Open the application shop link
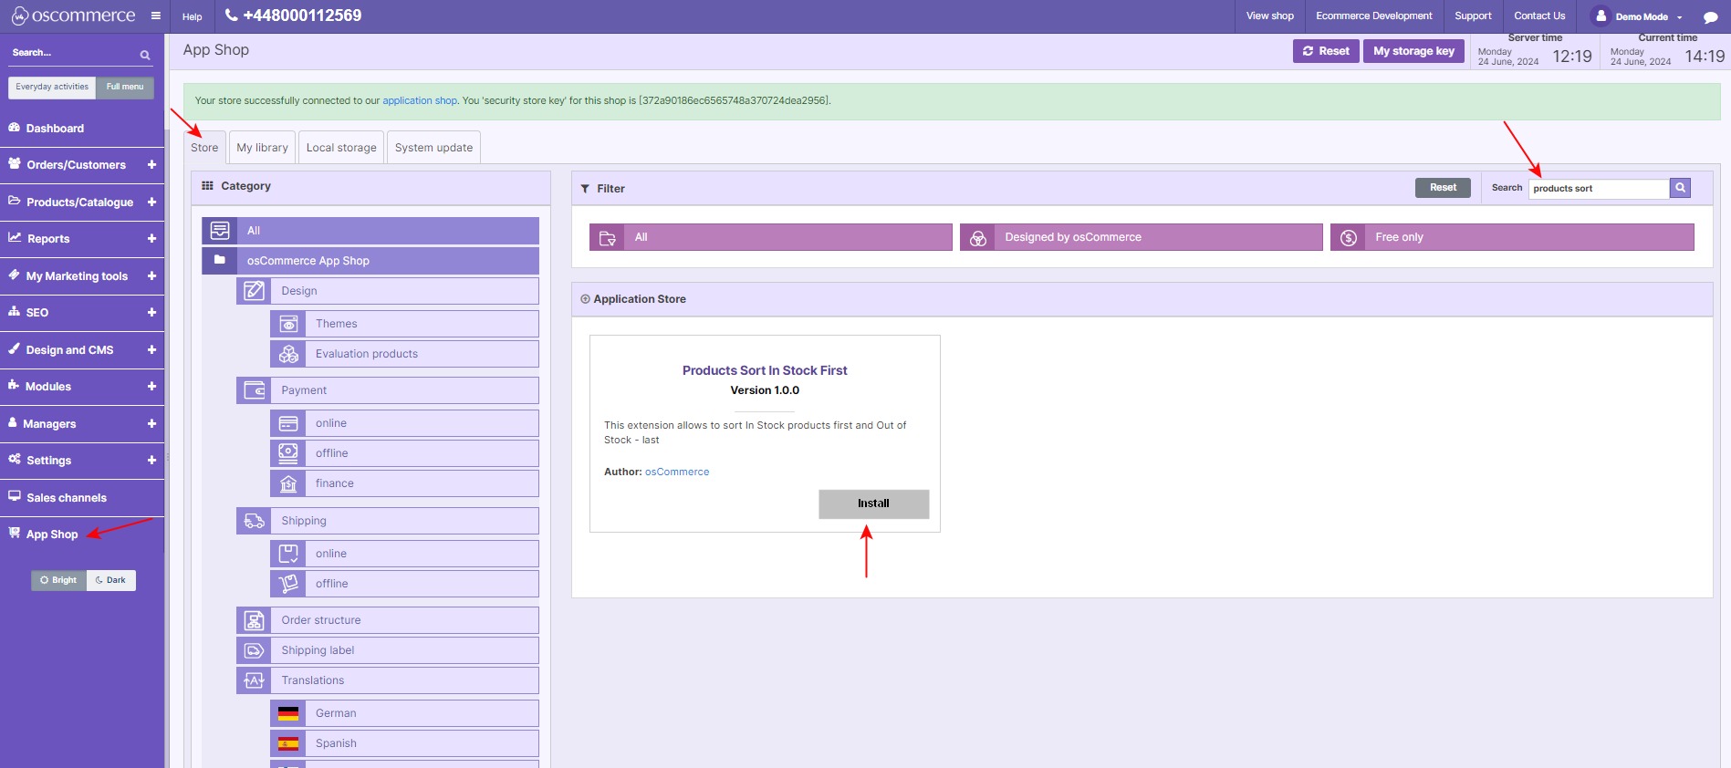The height and width of the screenshot is (768, 1731). 420,101
